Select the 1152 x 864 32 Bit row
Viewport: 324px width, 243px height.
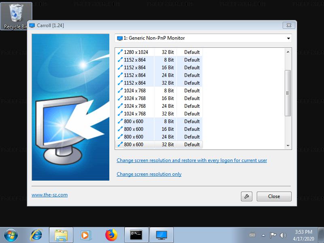coord(159,83)
